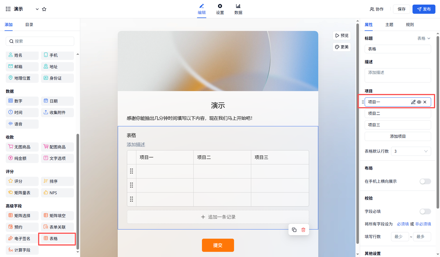This screenshot has width=440, height=257.
Task: Click the red trash delete icon
Action: tap(303, 230)
